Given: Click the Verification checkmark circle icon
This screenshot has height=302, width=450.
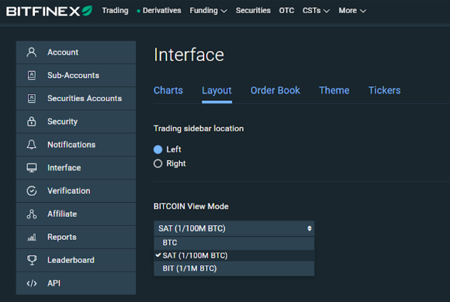Looking at the screenshot, I should pos(32,191).
